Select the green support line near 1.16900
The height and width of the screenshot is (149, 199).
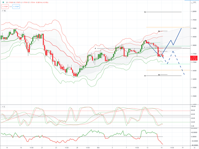175,64
